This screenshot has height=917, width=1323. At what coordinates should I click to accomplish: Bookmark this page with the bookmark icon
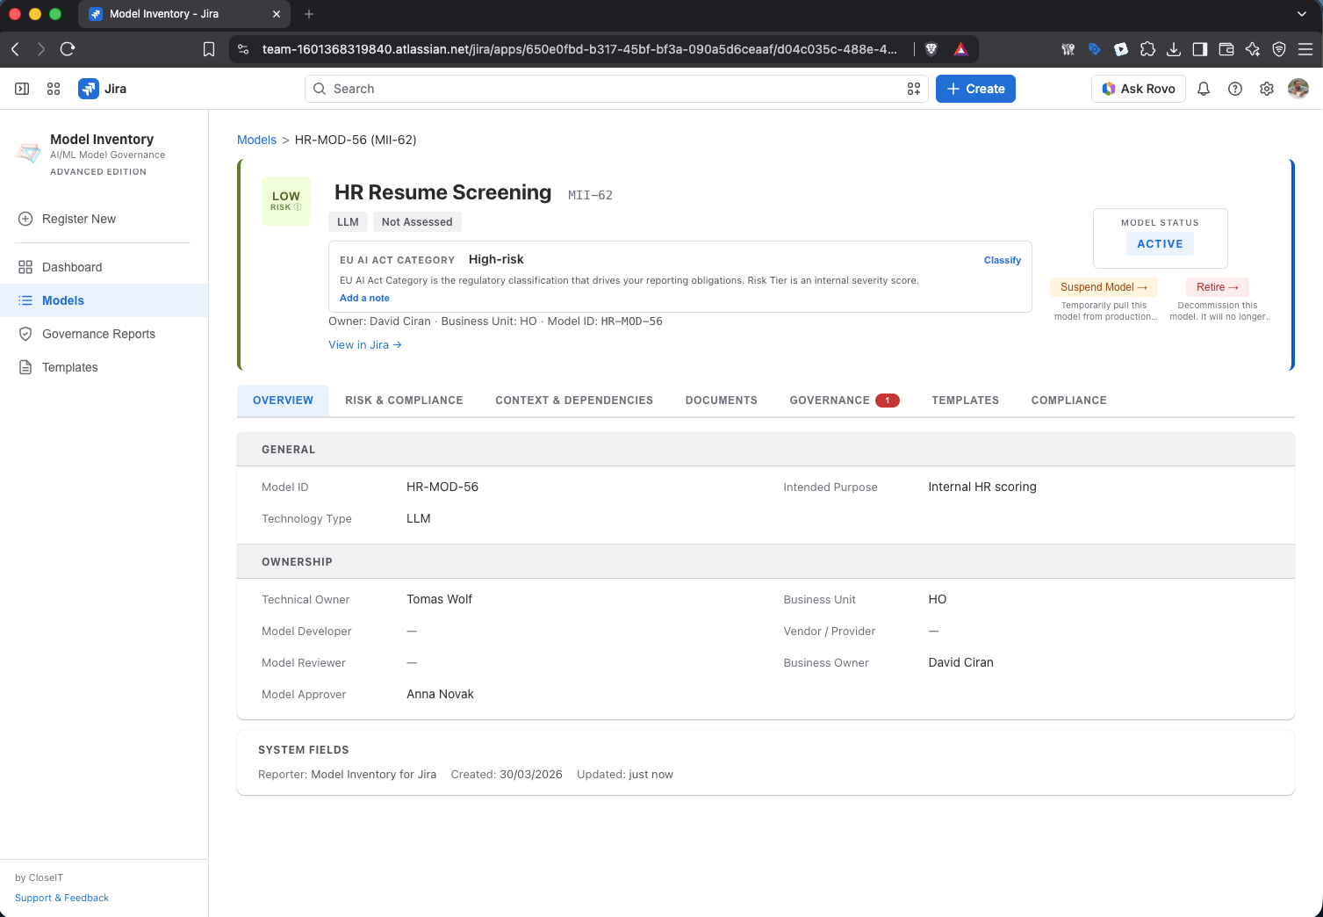(209, 49)
